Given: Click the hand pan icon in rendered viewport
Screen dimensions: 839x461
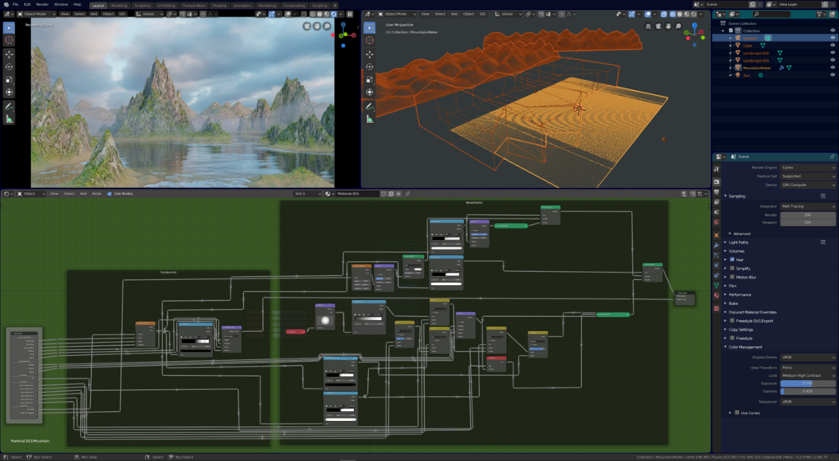Looking at the screenshot, I should pyautogui.click(x=316, y=26).
